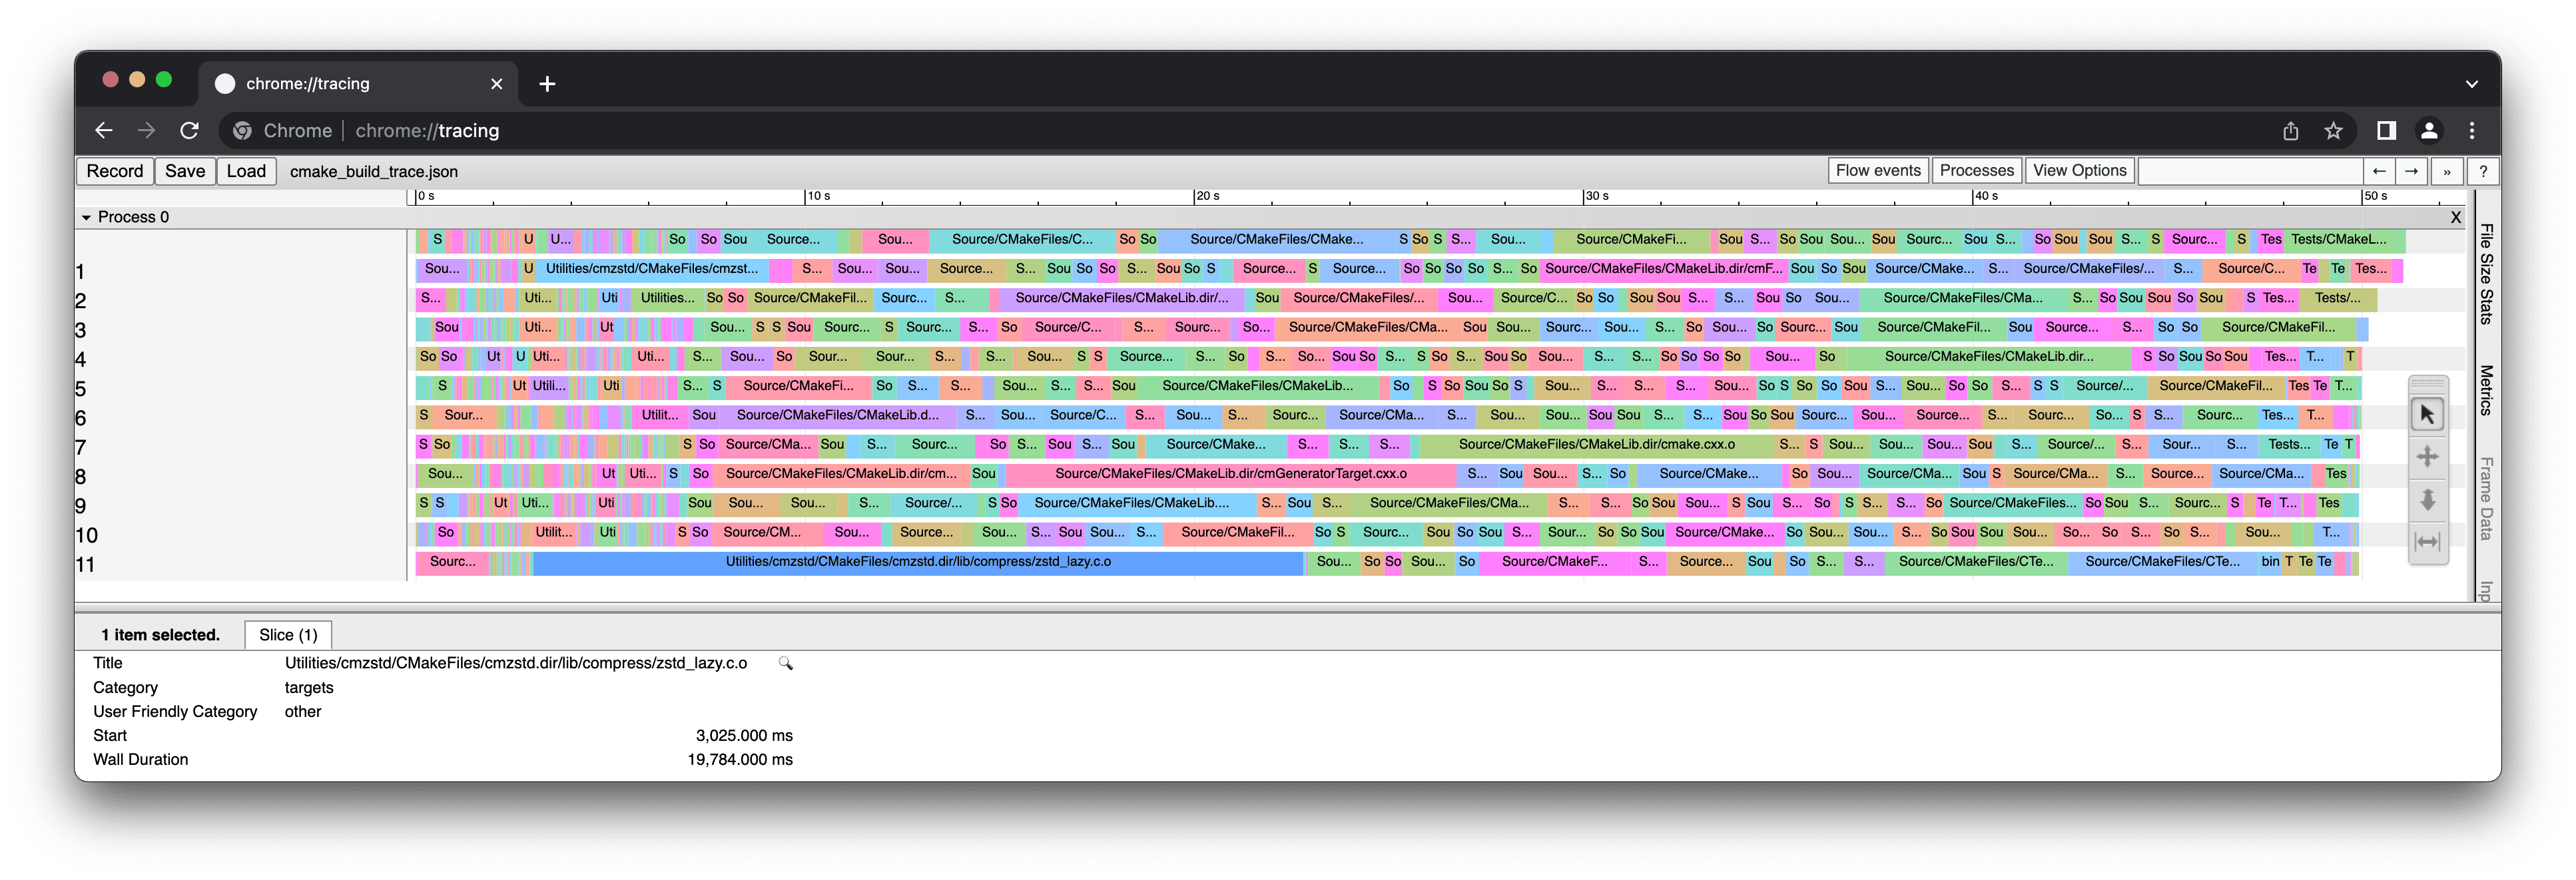
Task: Select the Slice (1) tab
Action: pyautogui.click(x=288, y=635)
